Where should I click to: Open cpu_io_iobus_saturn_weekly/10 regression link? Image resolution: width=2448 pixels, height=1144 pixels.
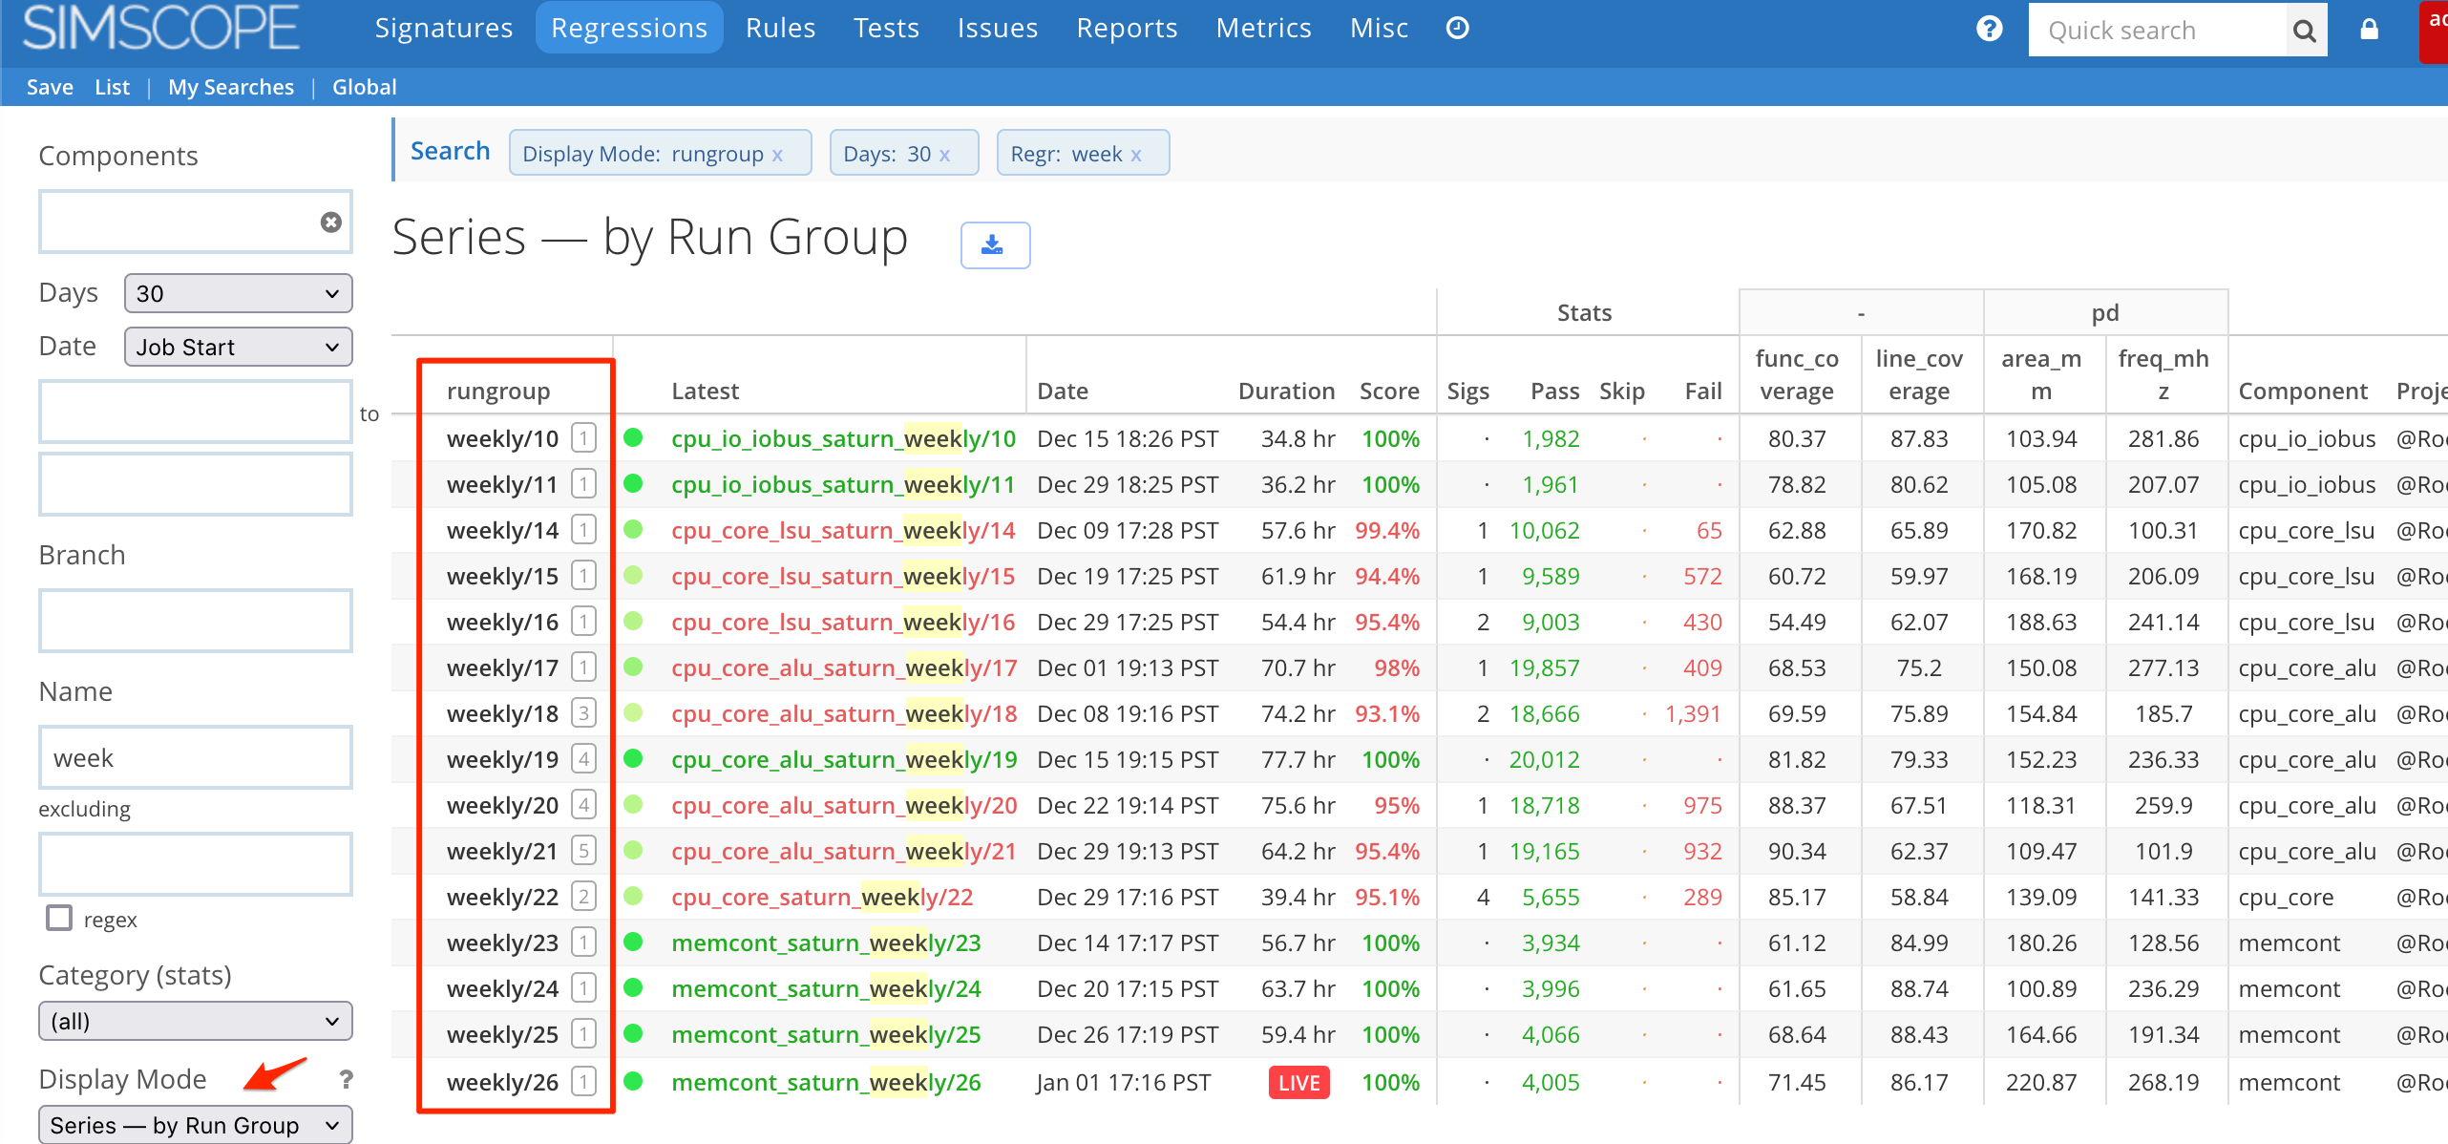coord(843,438)
